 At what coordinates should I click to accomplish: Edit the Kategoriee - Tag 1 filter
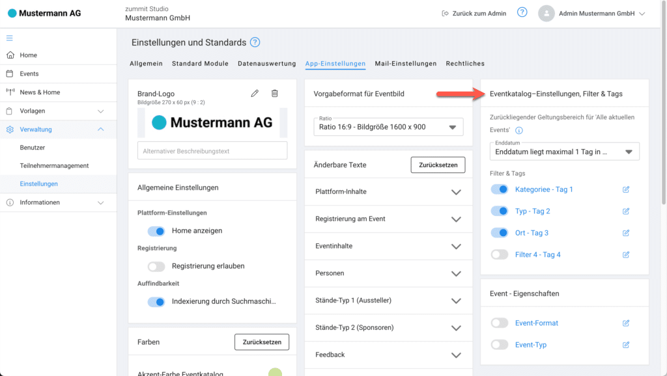tap(626, 189)
